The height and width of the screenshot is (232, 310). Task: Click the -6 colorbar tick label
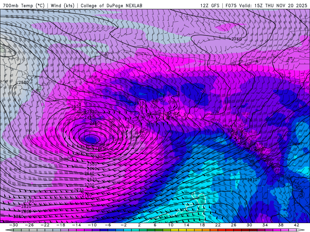(x=108, y=225)
